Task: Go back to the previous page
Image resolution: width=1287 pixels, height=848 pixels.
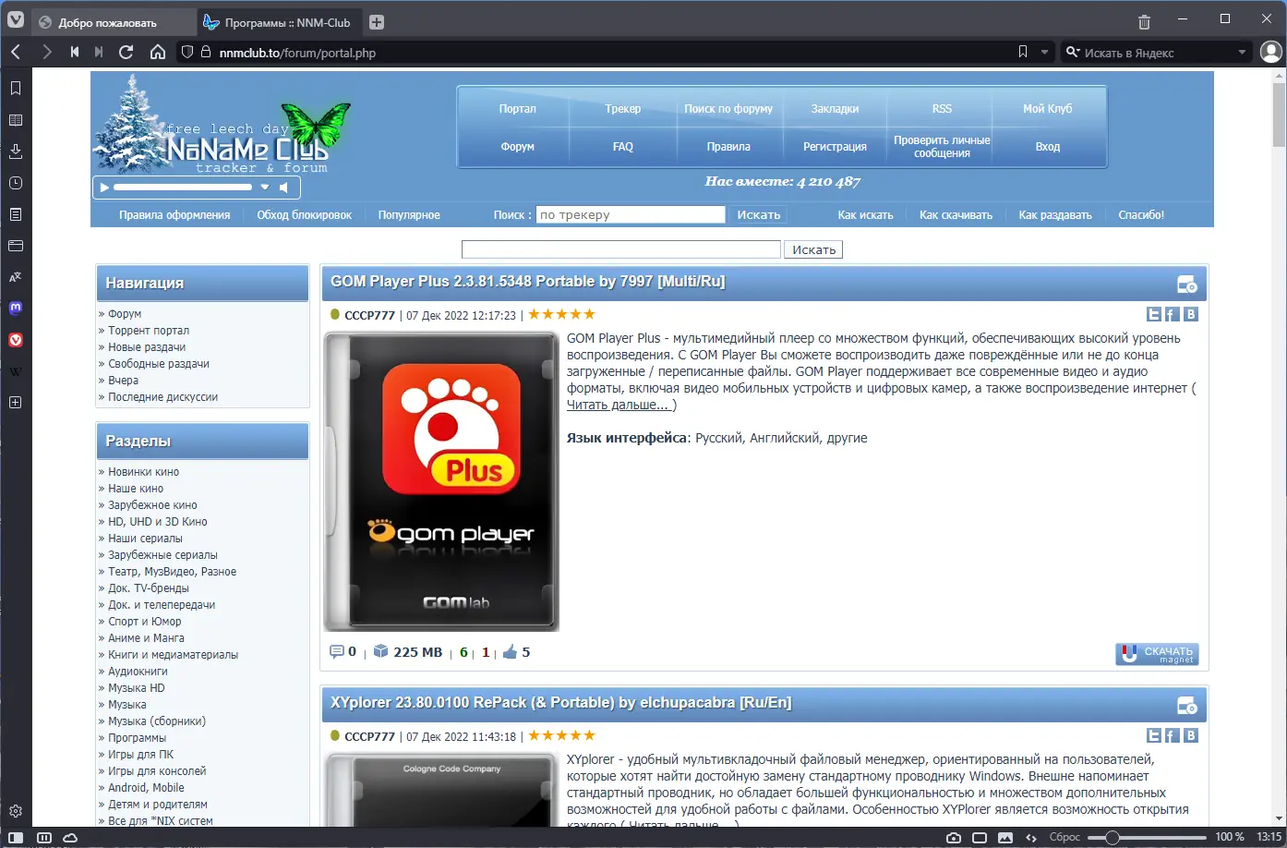Action: tap(16, 52)
